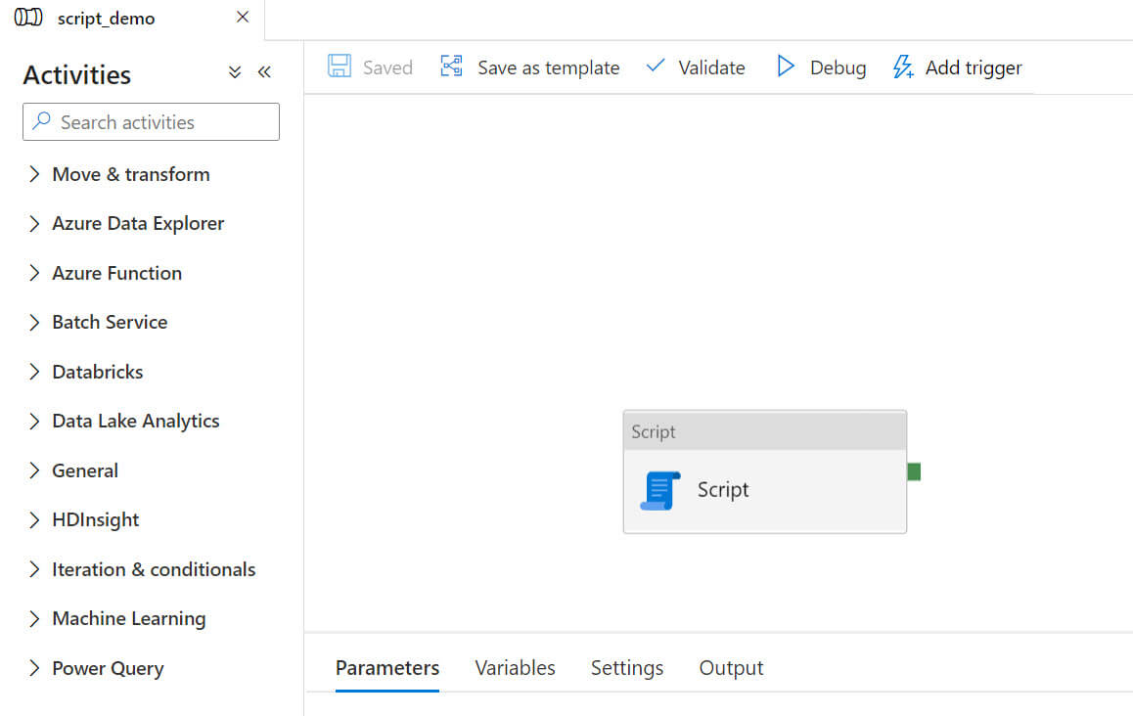This screenshot has width=1133, height=716.
Task: Click the Validate checkmark icon
Action: coord(656,67)
